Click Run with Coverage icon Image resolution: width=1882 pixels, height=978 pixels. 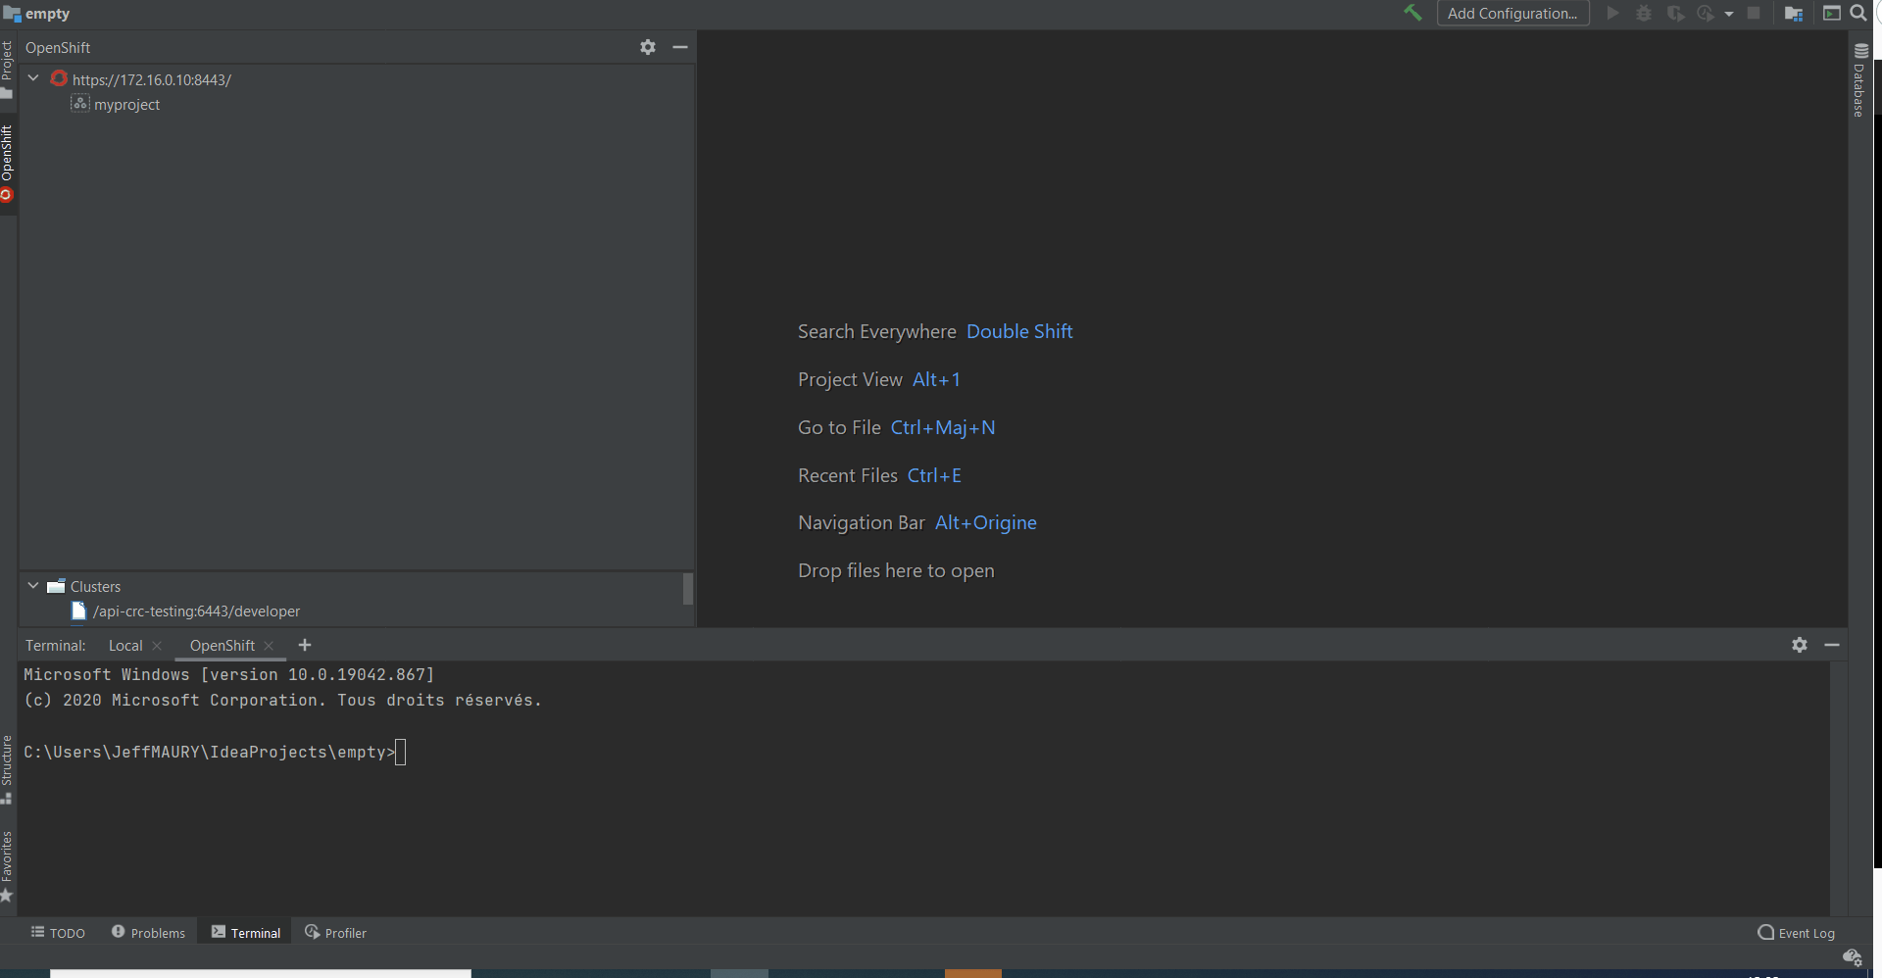tap(1675, 13)
